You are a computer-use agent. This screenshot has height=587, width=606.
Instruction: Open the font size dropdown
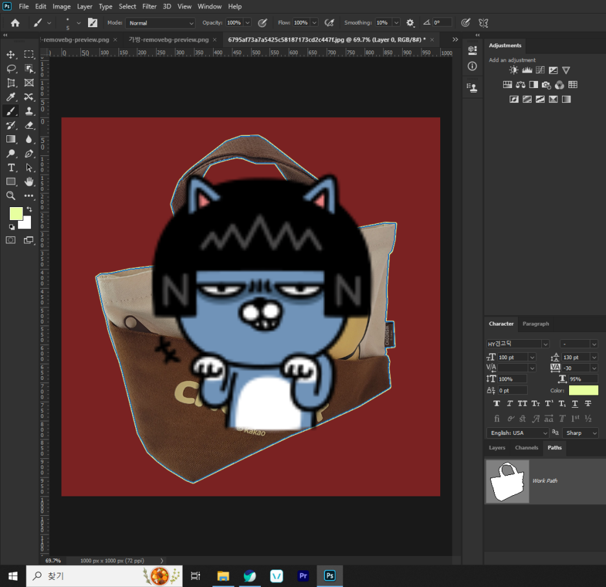point(532,357)
